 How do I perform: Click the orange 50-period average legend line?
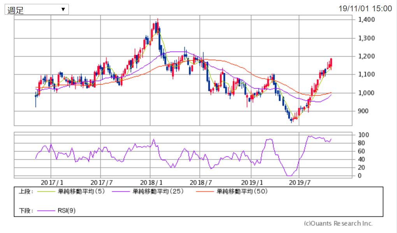point(205,192)
